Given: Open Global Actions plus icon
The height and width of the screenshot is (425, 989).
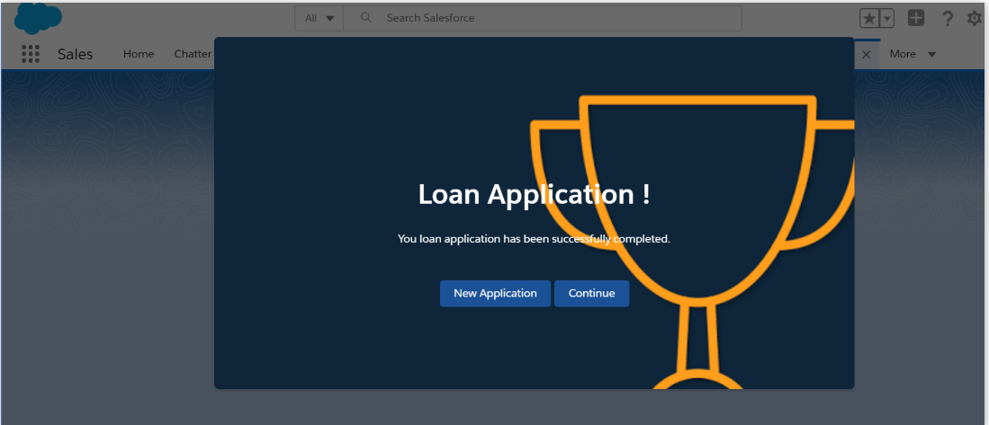Looking at the screenshot, I should (916, 18).
